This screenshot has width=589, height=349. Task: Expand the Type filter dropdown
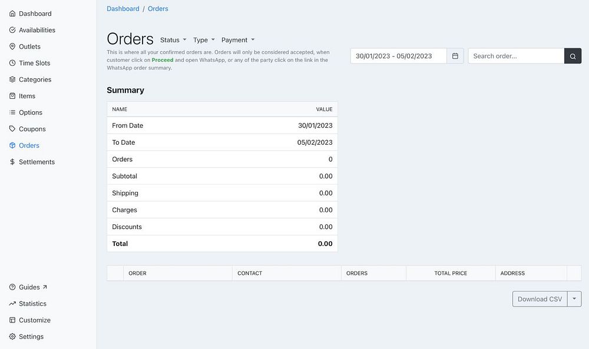[x=204, y=40]
